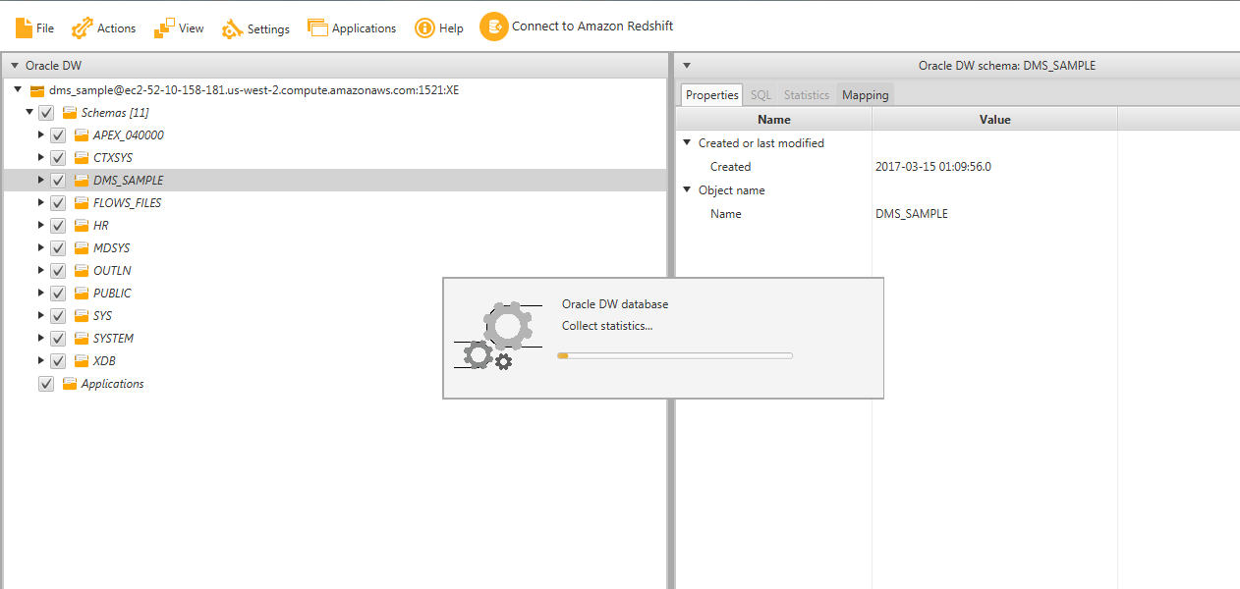
Task: Expand the DMS_SAMPLE schema node
Action: pos(41,180)
